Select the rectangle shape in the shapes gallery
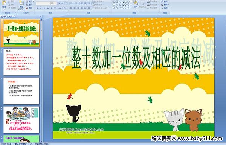 pos(125,2)
